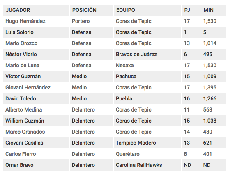Select the PJ column header

(187, 10)
